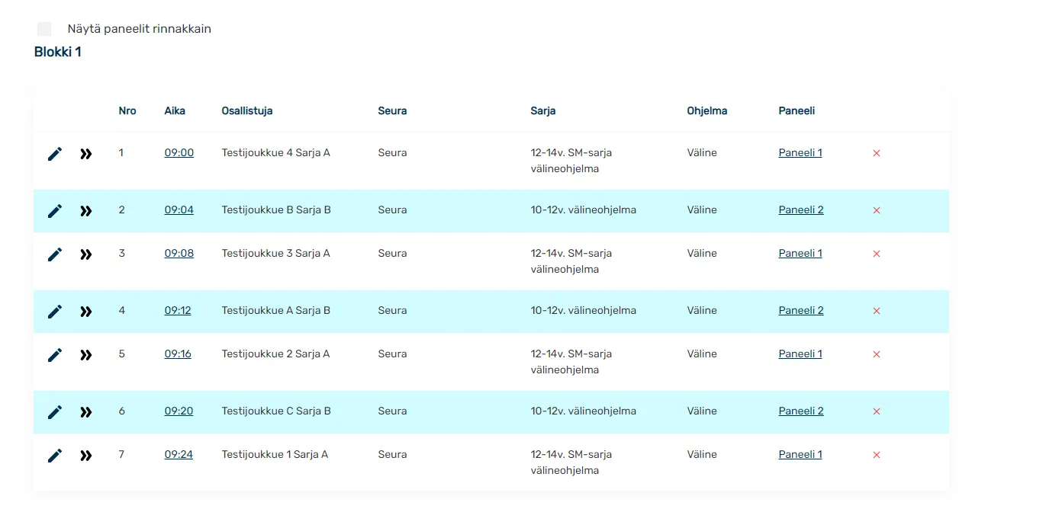Click pencil icon for Testijoukkue 1 Sarja A
Viewport: 1046px width, 512px height.
(55, 456)
